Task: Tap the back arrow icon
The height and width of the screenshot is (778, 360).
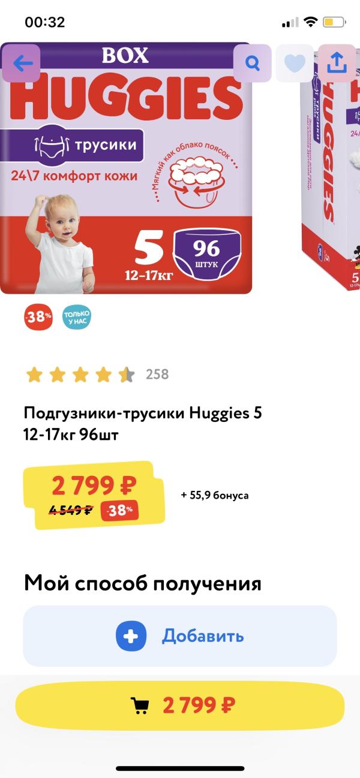Action: pos(22,63)
